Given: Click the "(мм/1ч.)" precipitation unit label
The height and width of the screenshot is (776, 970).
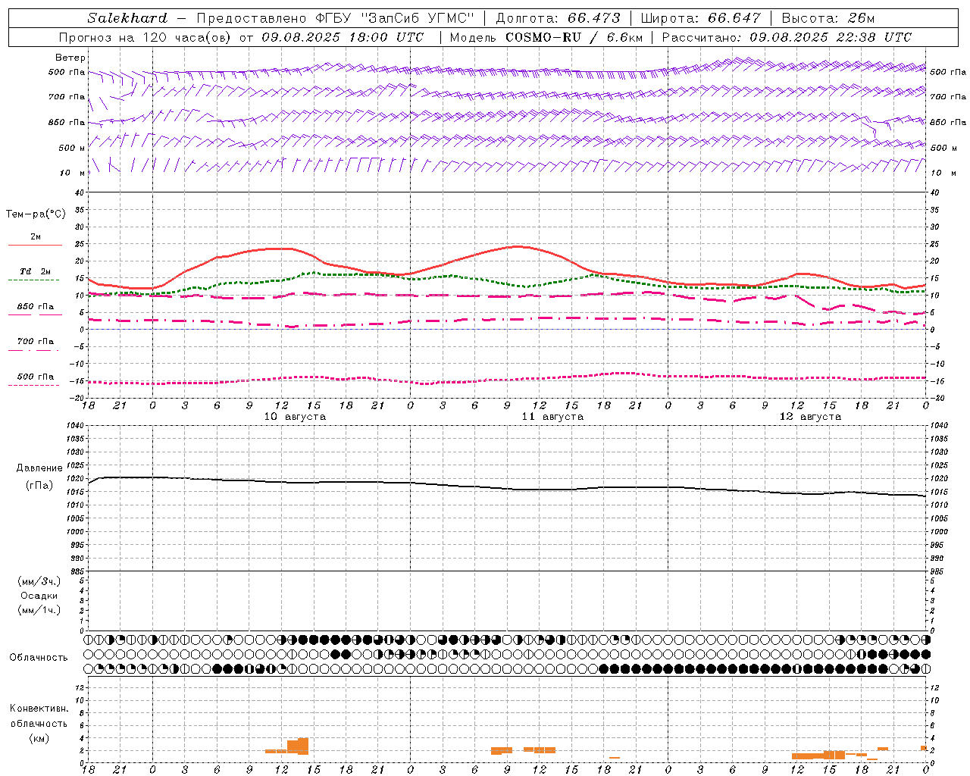Looking at the screenshot, I should pos(39,610).
